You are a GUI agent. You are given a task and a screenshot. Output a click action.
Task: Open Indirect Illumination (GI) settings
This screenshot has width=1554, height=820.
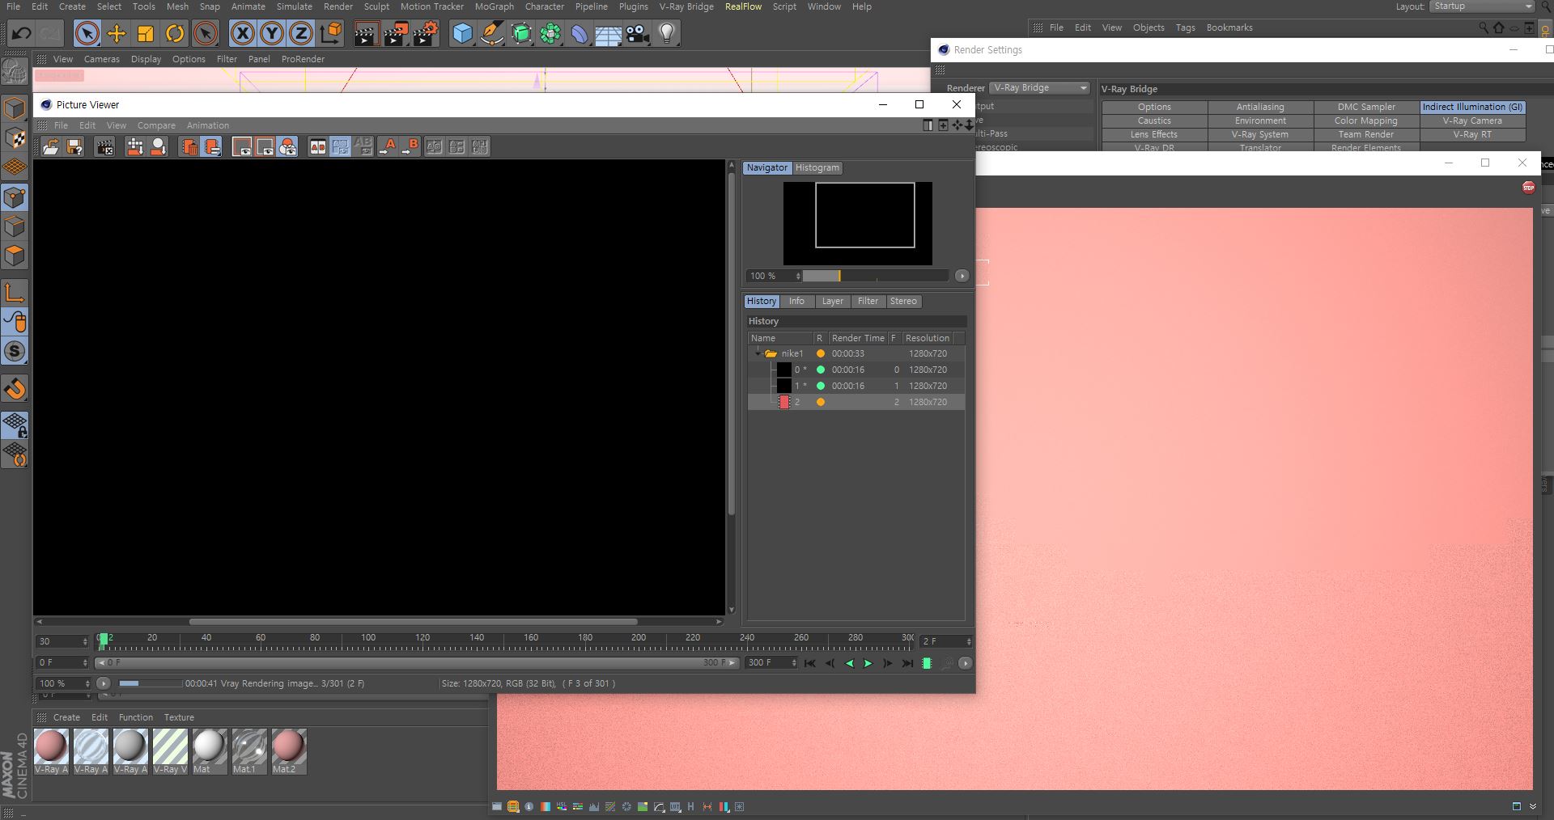pos(1472,107)
